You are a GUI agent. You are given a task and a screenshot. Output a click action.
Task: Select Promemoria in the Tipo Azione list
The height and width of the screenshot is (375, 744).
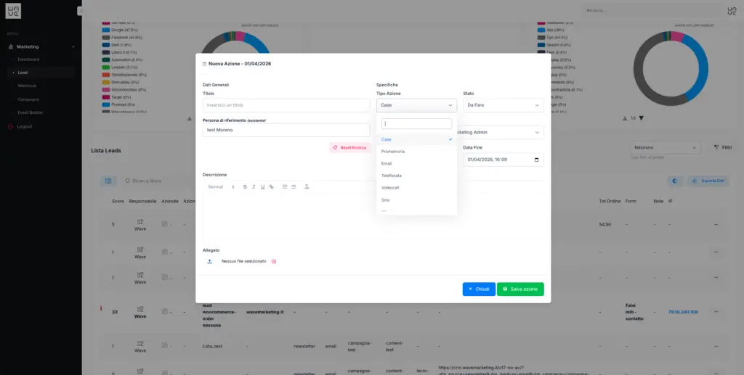[416, 152]
